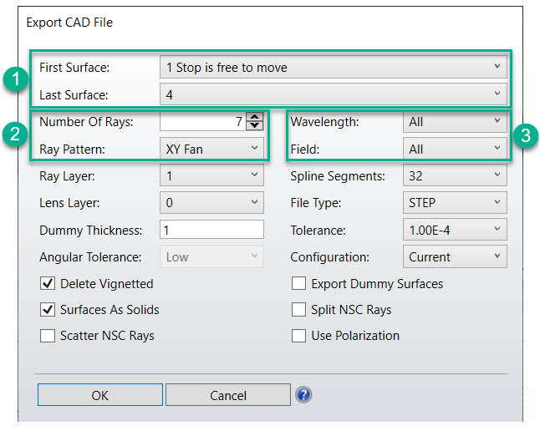540x431 pixels.
Task: Click the Dummy Thickness input field
Action: 211,230
